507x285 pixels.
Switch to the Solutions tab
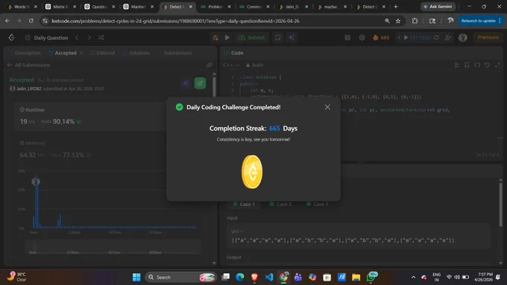[x=136, y=53]
